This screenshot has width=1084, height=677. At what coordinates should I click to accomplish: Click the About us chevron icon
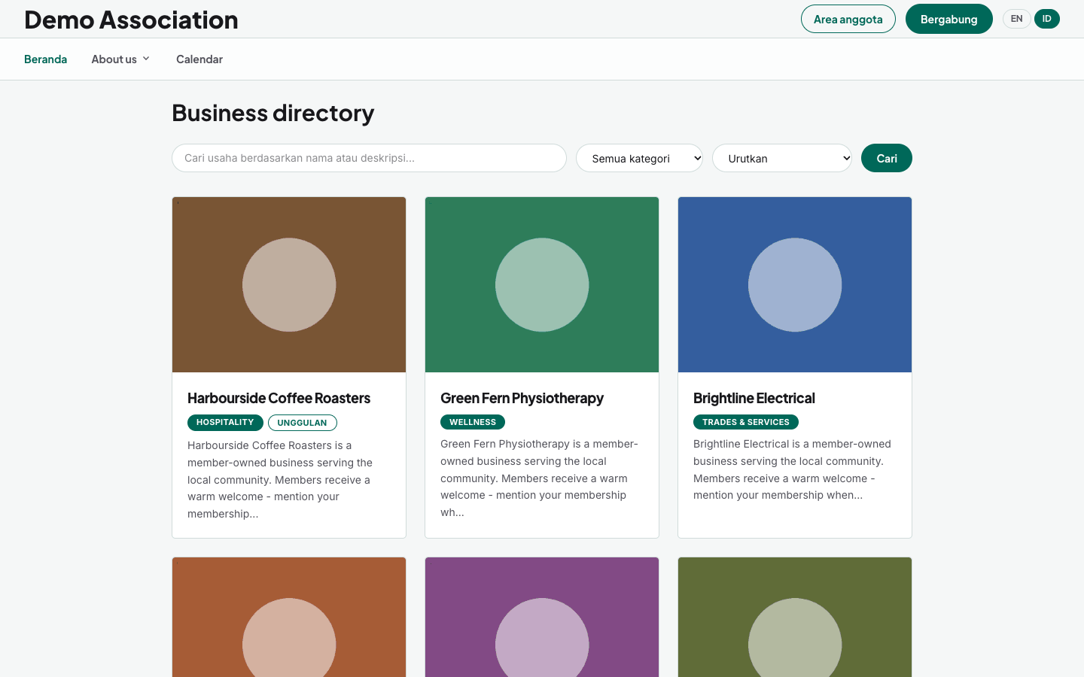point(146,59)
